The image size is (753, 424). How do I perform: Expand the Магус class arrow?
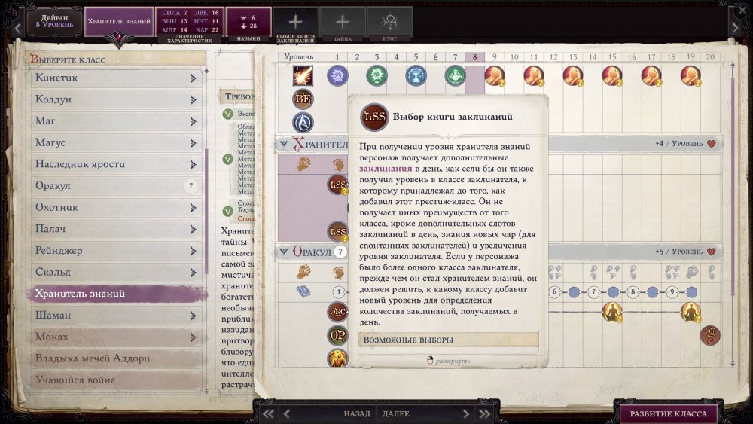pyautogui.click(x=193, y=142)
